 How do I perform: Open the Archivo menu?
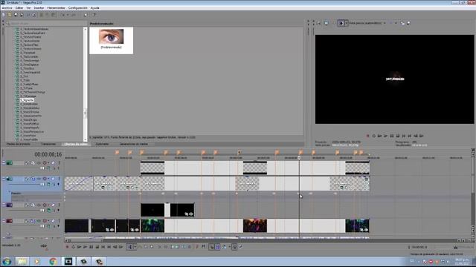point(7,8)
